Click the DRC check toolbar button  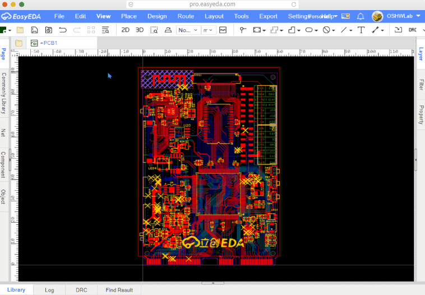point(413,30)
